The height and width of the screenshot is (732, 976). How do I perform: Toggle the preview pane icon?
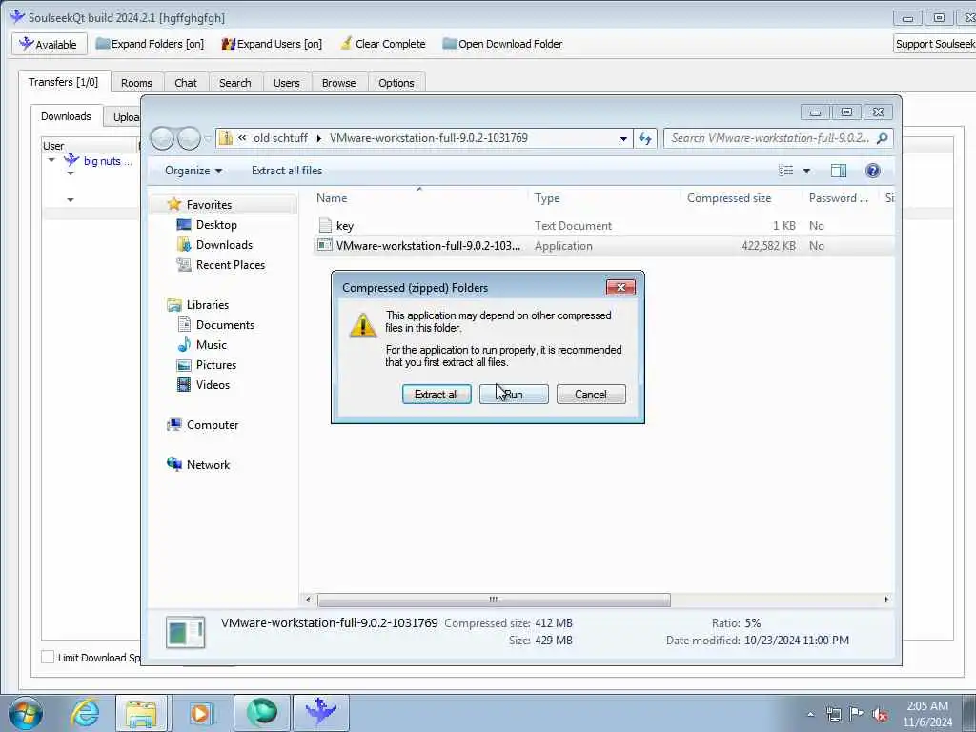click(x=839, y=171)
